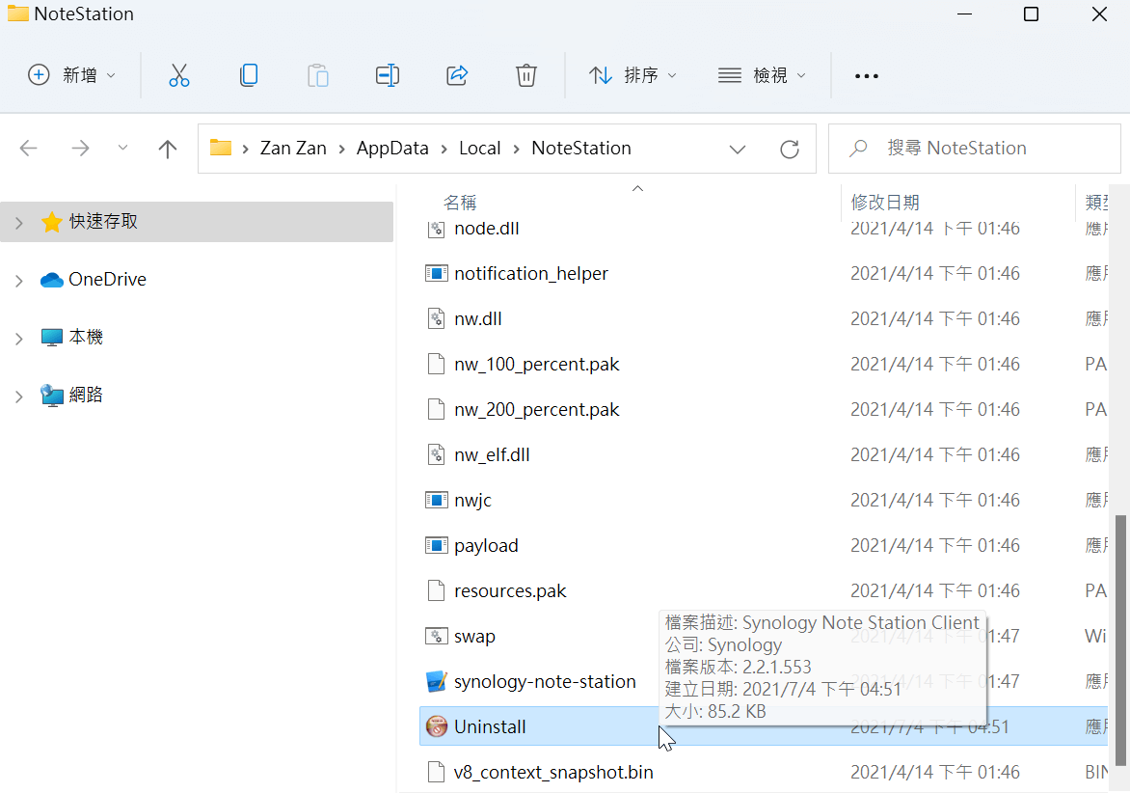Open the 新增 (New) menu
Screen dimensions: 1130x793
tap(71, 75)
